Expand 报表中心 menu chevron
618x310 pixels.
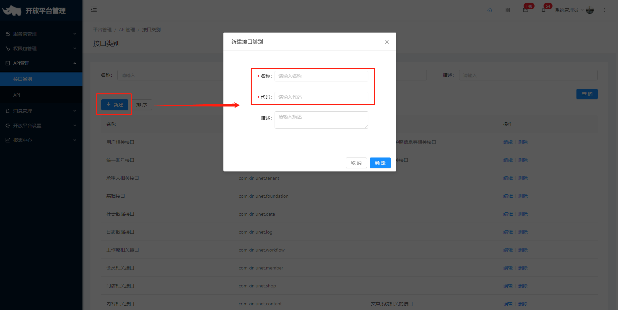coord(75,140)
